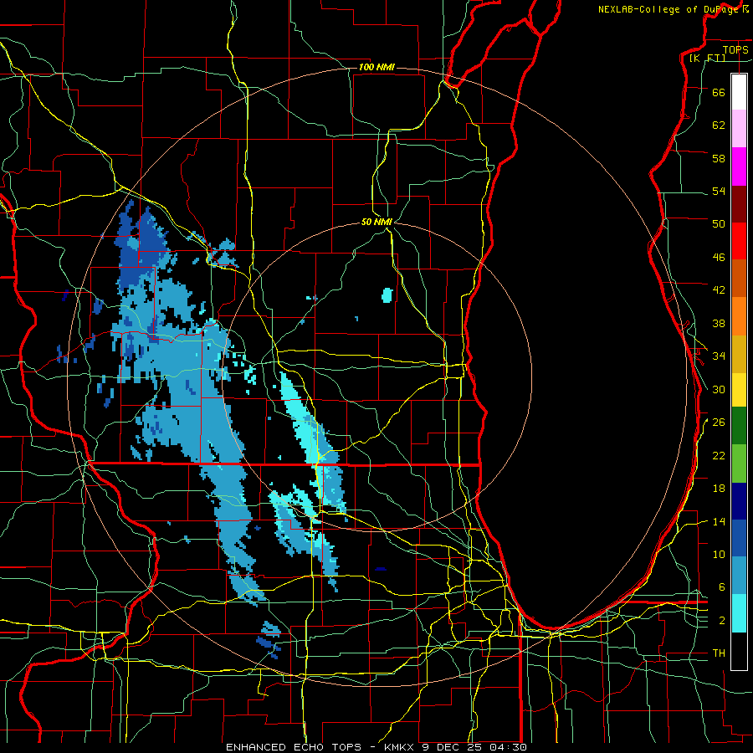The height and width of the screenshot is (753, 753).
Task: Click the KMKX radar site identifier
Action: pos(401,747)
